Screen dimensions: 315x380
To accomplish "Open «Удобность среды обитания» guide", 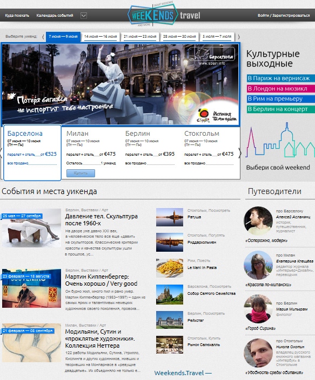I will click(x=274, y=373).
